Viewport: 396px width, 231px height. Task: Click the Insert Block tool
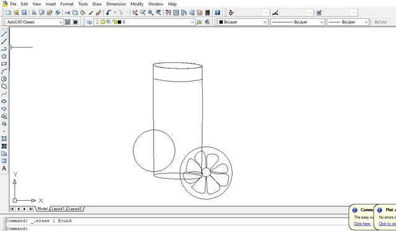point(4,116)
